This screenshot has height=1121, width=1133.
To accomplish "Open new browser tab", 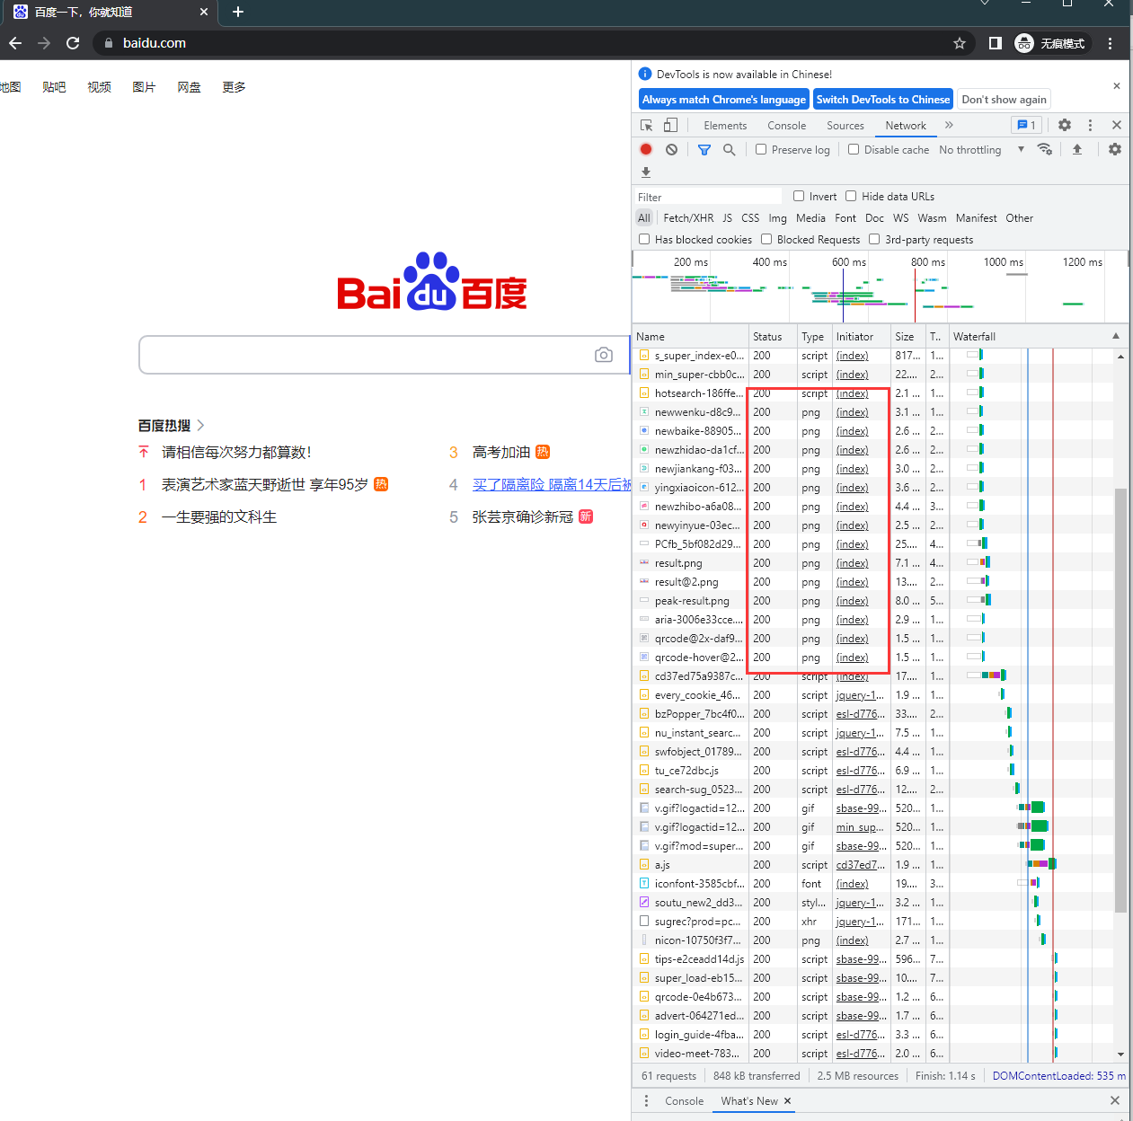I will click(x=238, y=12).
